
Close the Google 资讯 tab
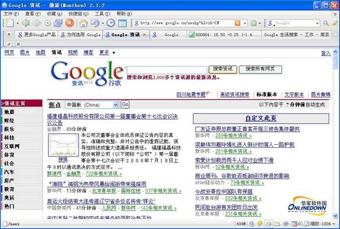tap(145, 35)
